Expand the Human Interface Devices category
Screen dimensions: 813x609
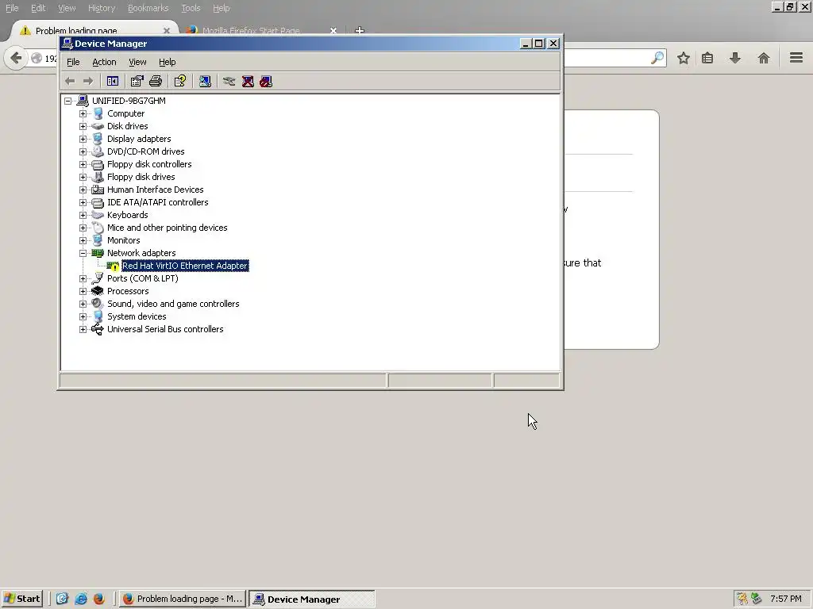pos(83,190)
